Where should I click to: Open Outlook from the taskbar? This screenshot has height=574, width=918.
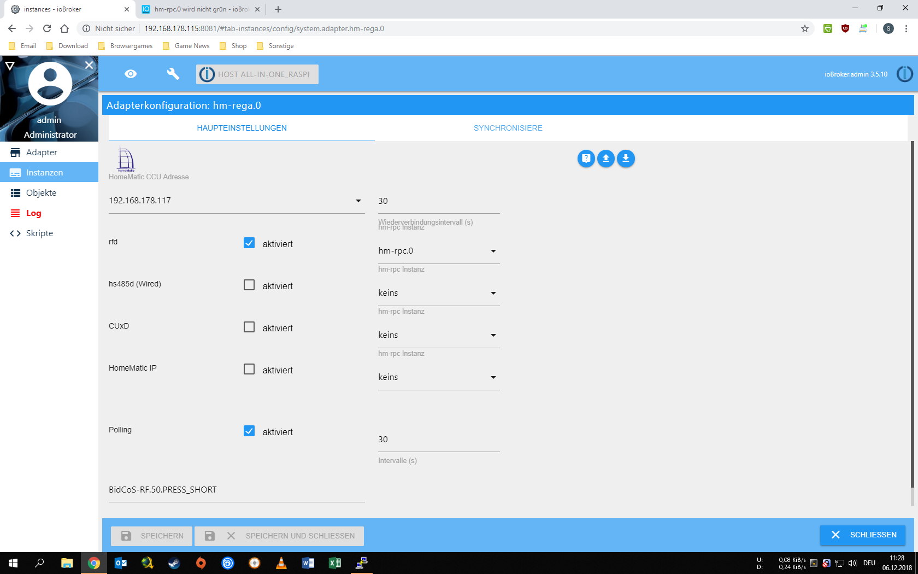pos(121,563)
